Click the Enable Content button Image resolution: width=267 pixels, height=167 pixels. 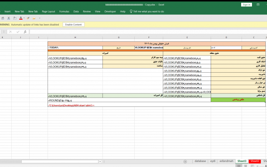pyautogui.click(x=73, y=25)
